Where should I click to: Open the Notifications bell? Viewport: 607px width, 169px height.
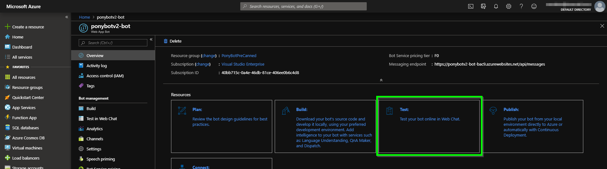click(496, 6)
